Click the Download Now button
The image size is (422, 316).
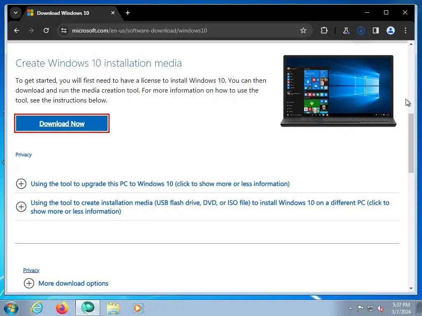click(x=62, y=123)
